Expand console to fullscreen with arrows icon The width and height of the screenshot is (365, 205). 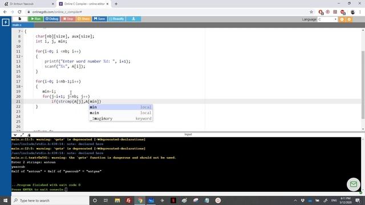pyautogui.click(x=22, y=135)
